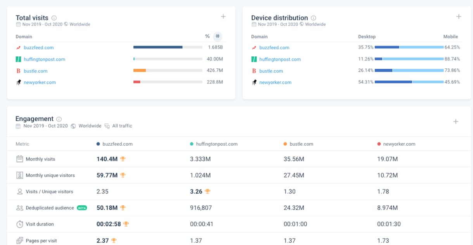The height and width of the screenshot is (245, 473).
Task: Click the 88.74% mobile share value
Action: click(x=452, y=59)
